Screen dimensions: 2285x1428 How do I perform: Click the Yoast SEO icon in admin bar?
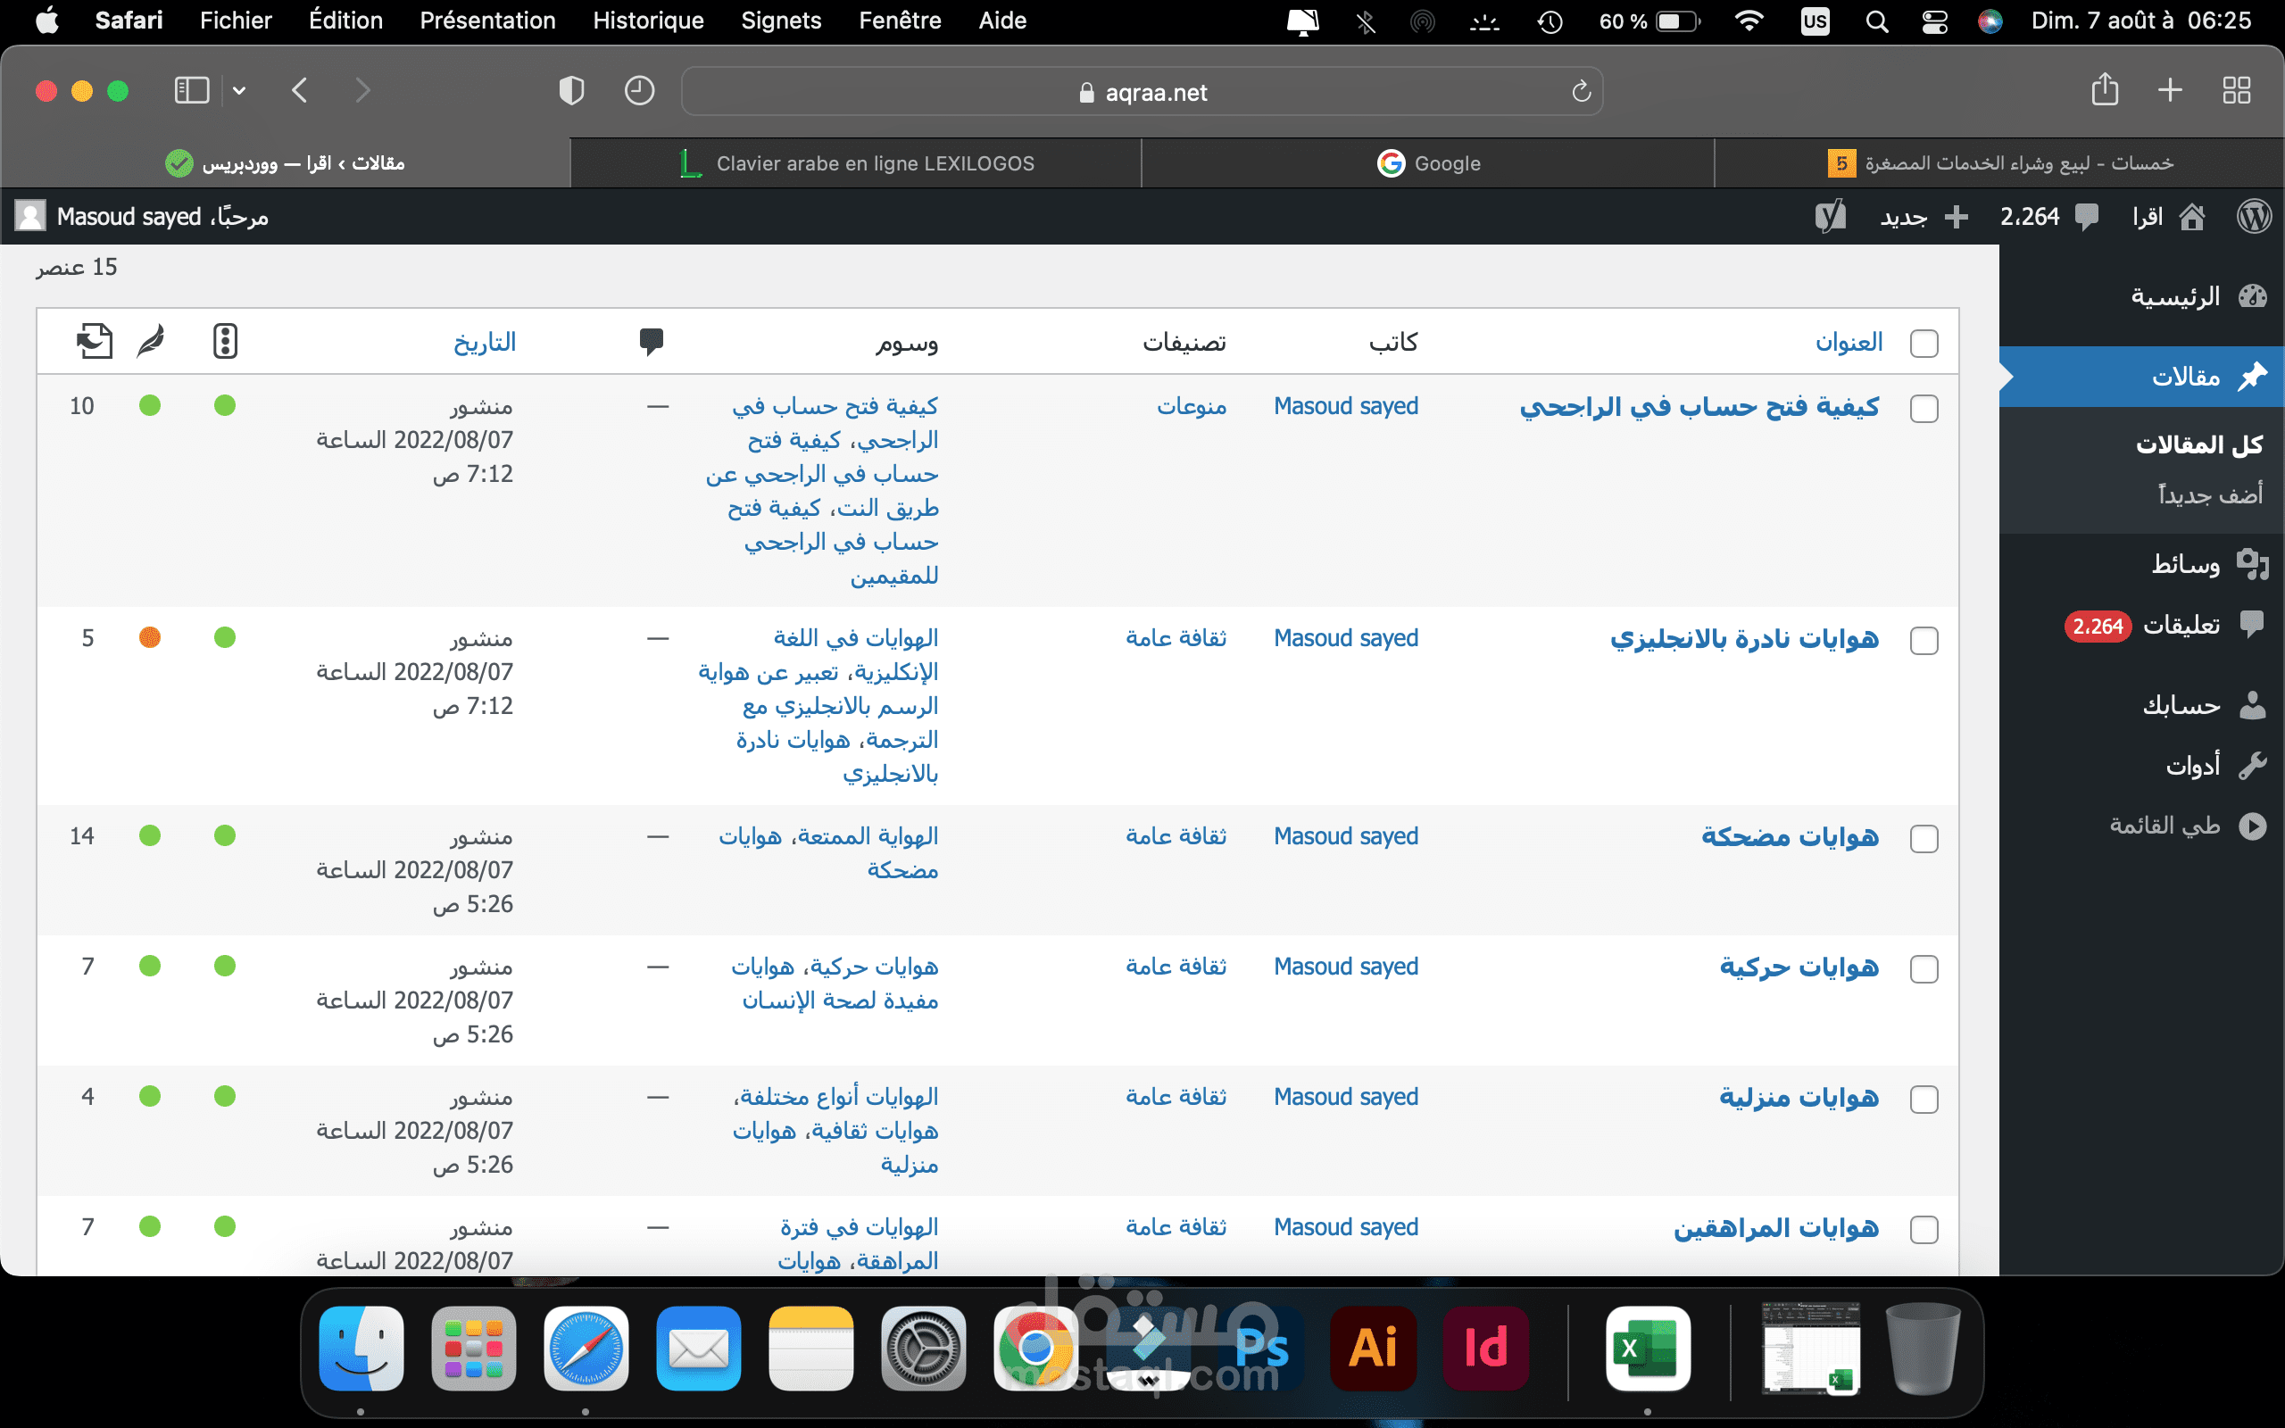pos(1830,217)
